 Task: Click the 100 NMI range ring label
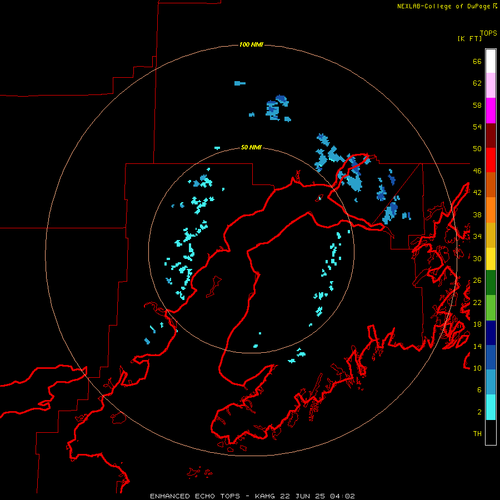(251, 44)
